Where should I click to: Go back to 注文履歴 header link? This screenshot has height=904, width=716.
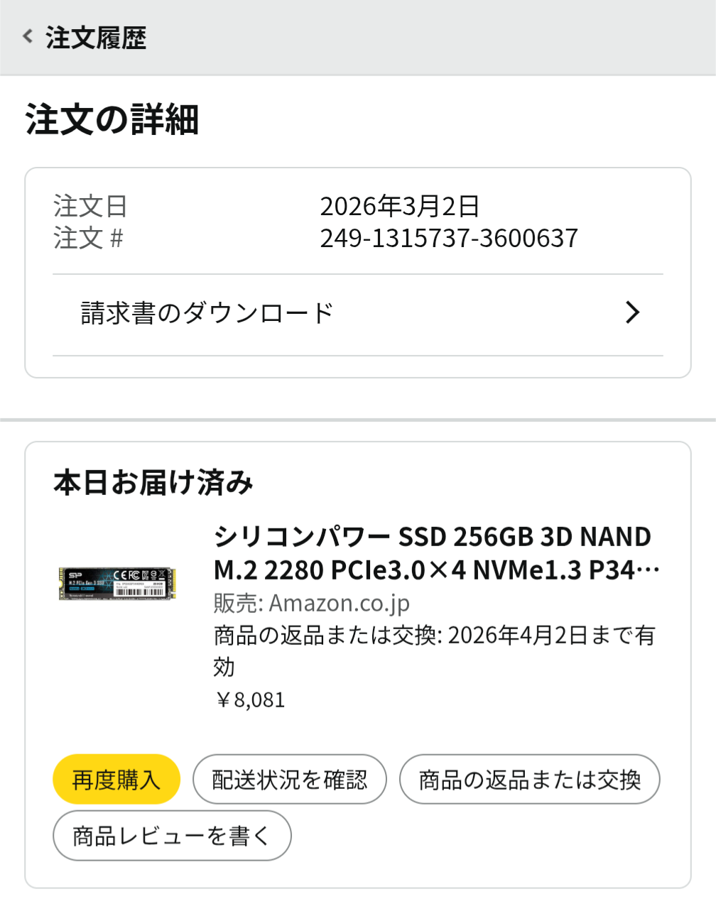[95, 38]
